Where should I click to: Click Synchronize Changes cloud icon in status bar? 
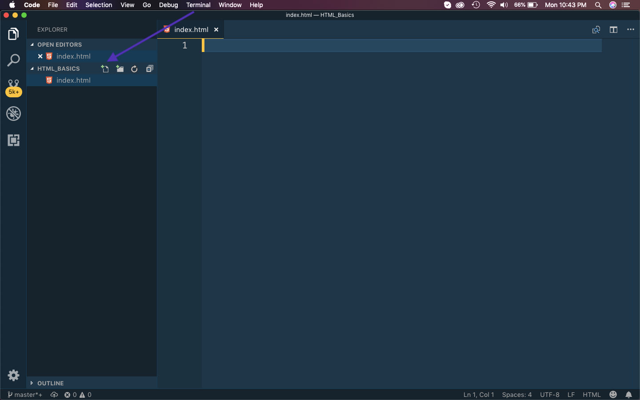54,395
